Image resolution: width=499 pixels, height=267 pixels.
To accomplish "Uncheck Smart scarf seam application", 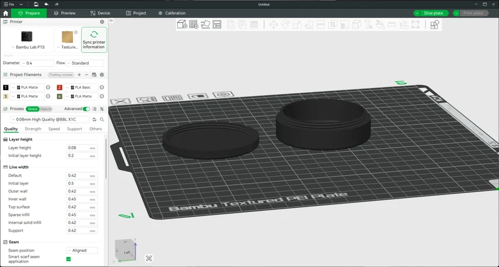I will [69, 259].
